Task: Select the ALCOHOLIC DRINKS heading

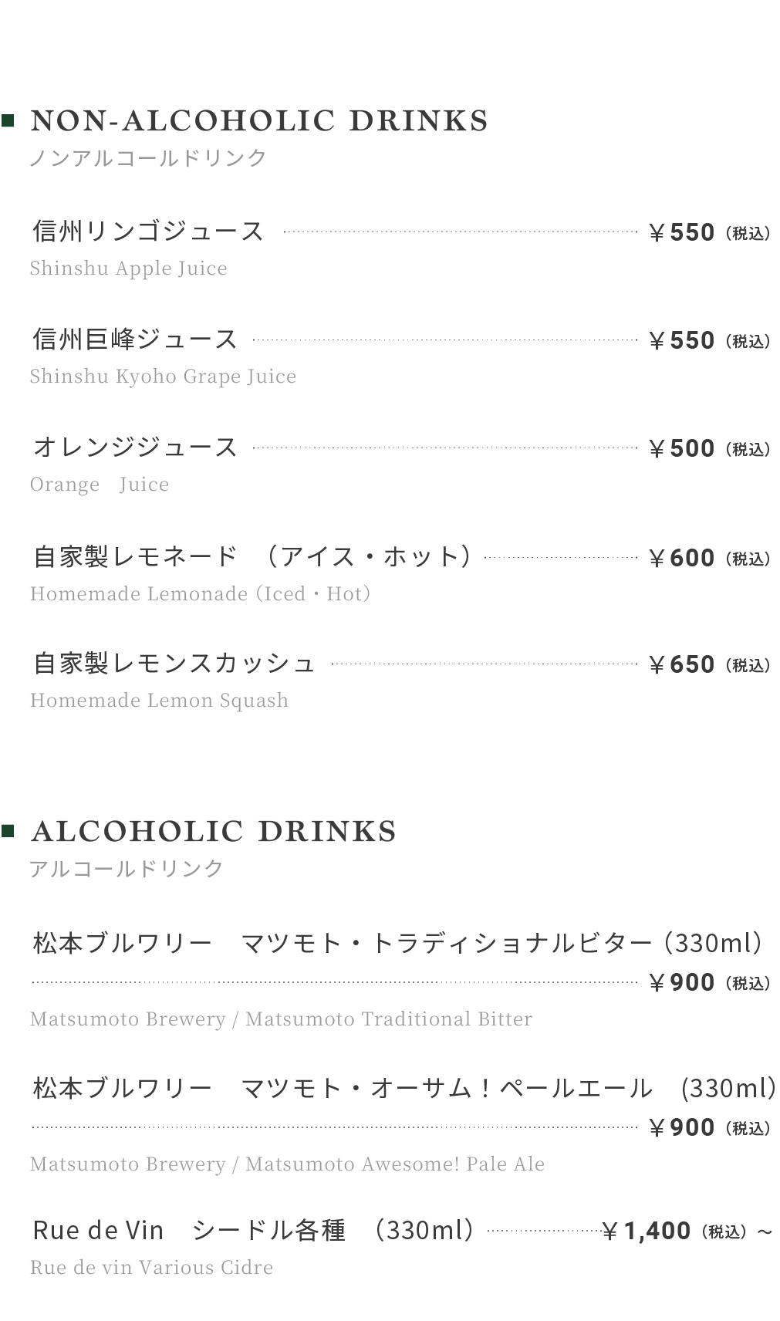Action: tap(214, 832)
